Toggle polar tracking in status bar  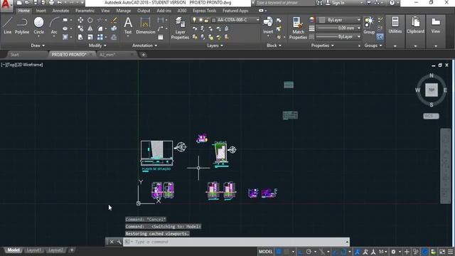[x=309, y=252]
